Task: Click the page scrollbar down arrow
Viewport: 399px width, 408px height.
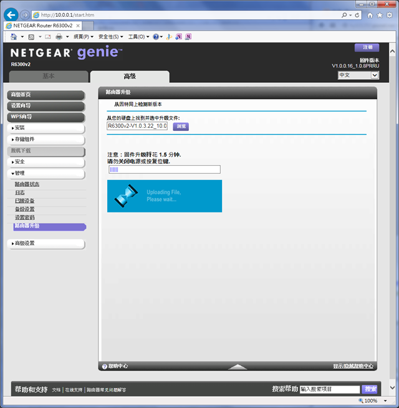Action: point(393,387)
